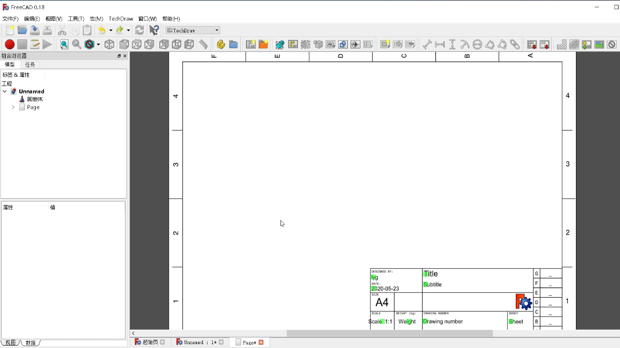Open the 工具(T) menu
Image resolution: width=620 pixels, height=348 pixels.
coord(76,19)
